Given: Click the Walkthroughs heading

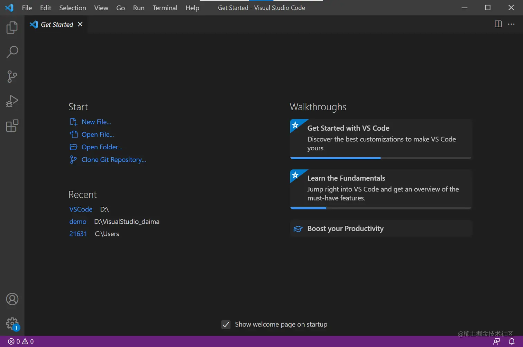Looking at the screenshot, I should 318,107.
